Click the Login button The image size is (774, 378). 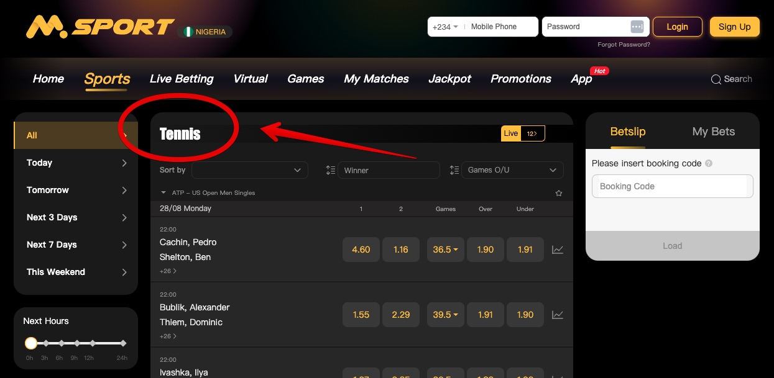pos(678,27)
